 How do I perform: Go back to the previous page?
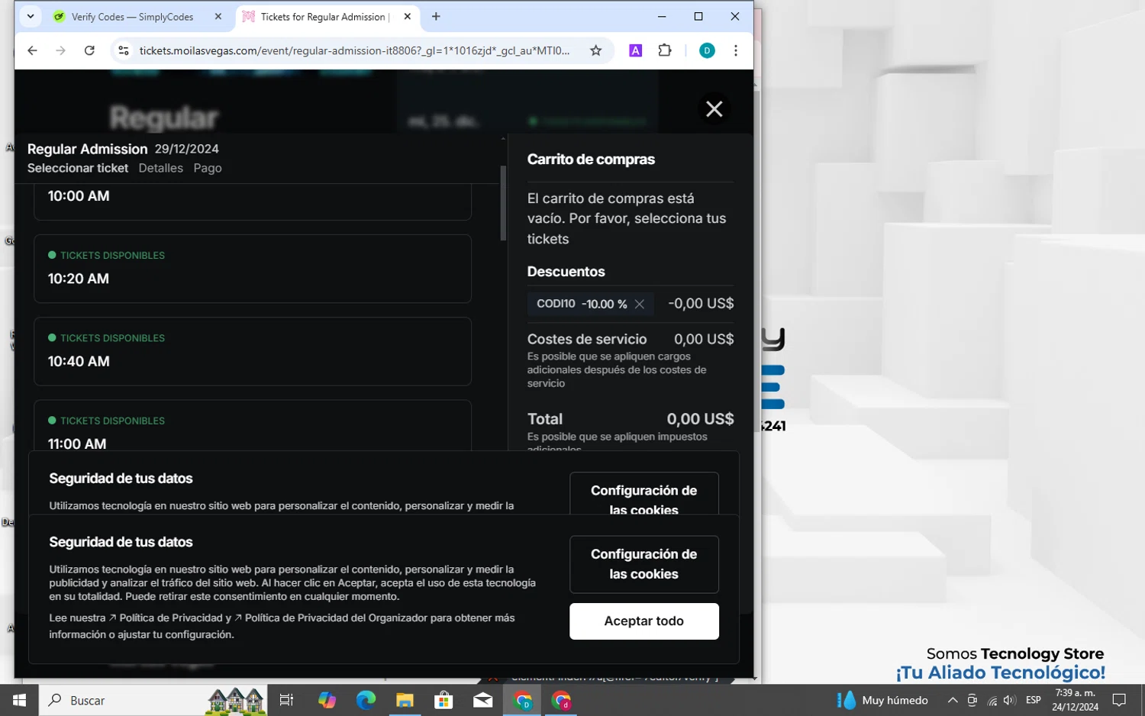(x=32, y=50)
